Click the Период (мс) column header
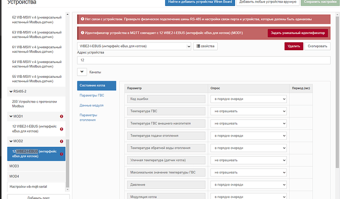 click(x=301, y=88)
